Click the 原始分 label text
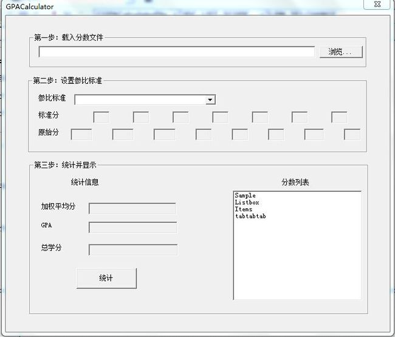Viewport: 395px width, 337px height. pos(49,132)
